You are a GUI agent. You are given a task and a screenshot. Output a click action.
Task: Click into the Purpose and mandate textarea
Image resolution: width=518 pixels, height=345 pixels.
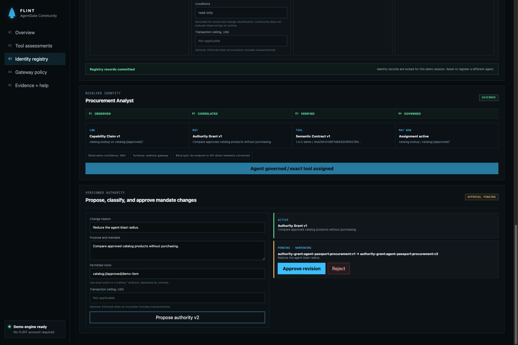tap(177, 250)
